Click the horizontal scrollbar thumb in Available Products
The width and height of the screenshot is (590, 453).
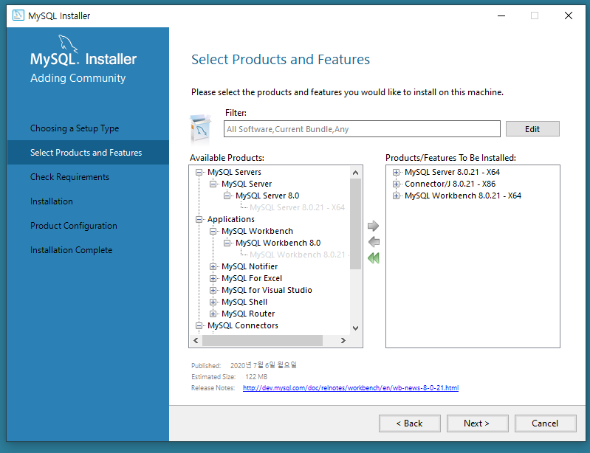pos(262,341)
